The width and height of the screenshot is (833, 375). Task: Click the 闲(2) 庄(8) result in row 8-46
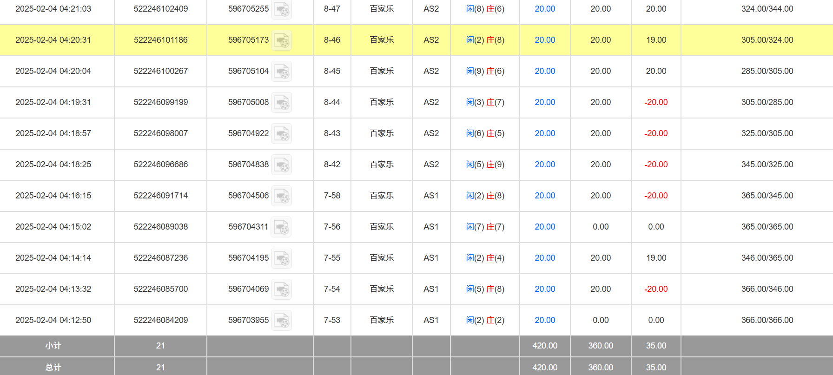click(485, 40)
